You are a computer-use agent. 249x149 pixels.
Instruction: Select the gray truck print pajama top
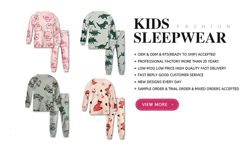click(42, 93)
